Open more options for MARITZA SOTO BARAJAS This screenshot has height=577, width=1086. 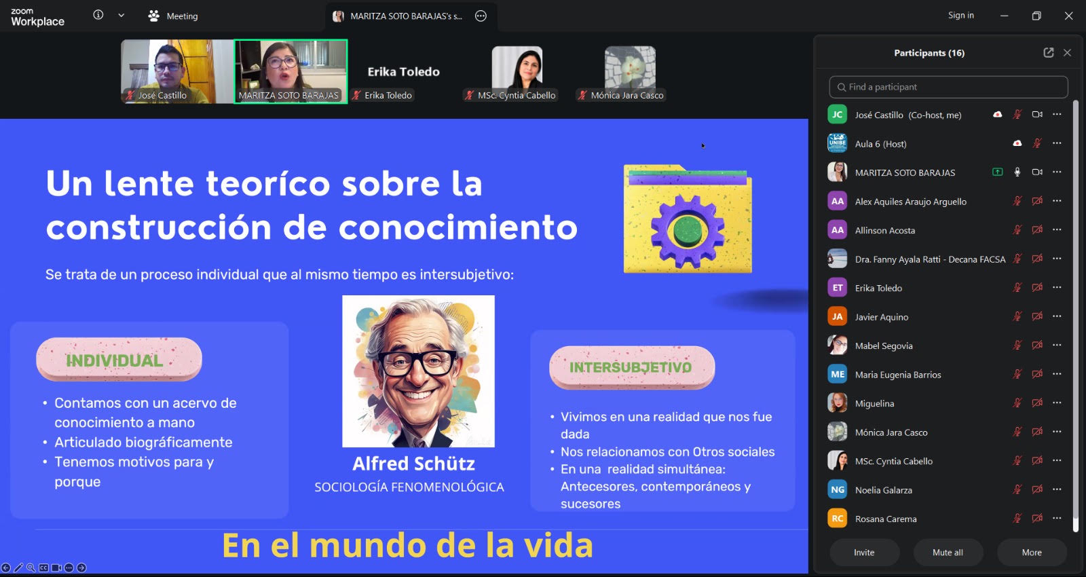tap(1057, 172)
